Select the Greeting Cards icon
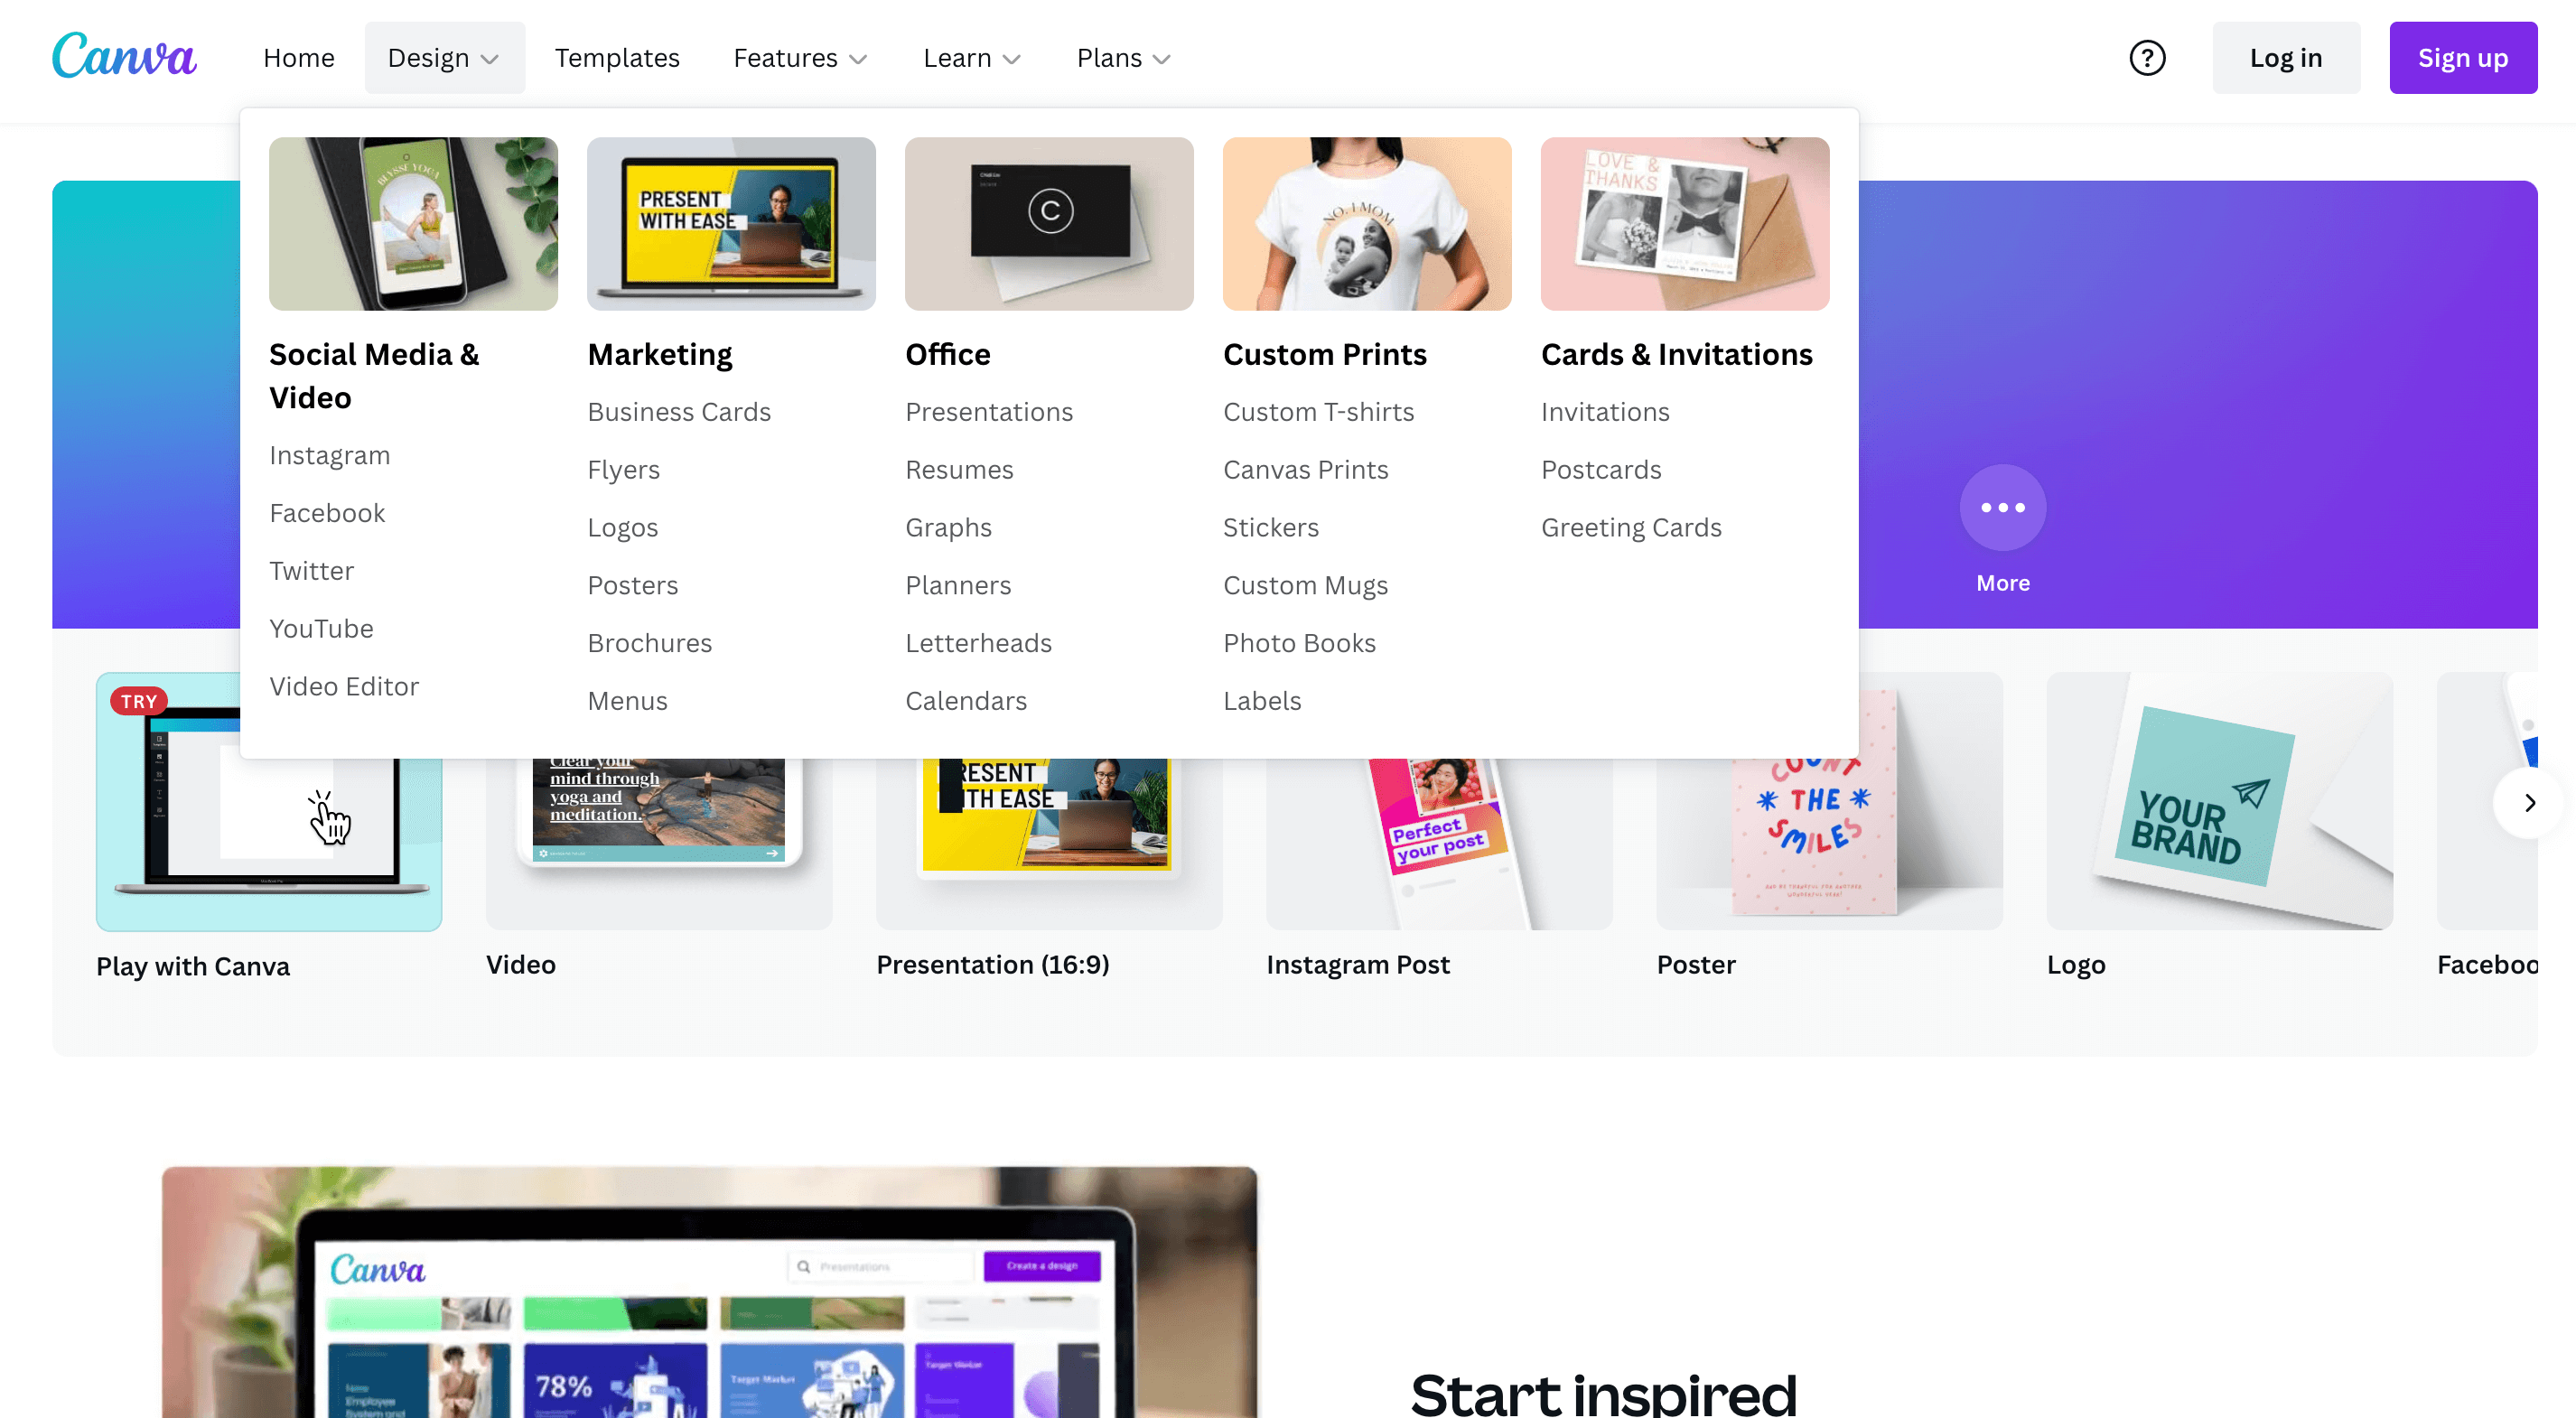 point(1629,527)
